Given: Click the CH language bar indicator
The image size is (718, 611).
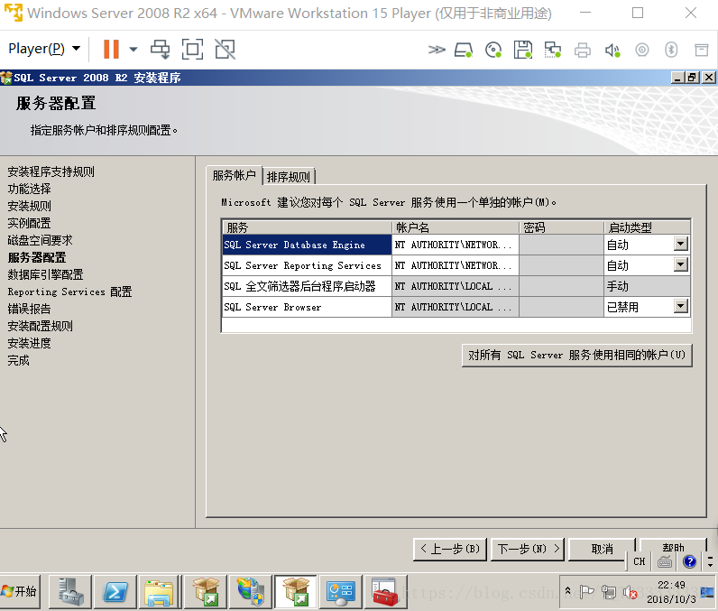Looking at the screenshot, I should pos(640,561).
